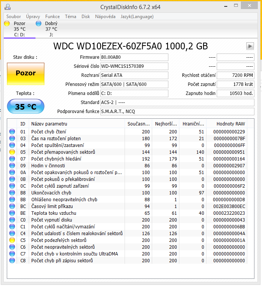Open the Téma menu
This screenshot has width=262, height=286.
71,17
